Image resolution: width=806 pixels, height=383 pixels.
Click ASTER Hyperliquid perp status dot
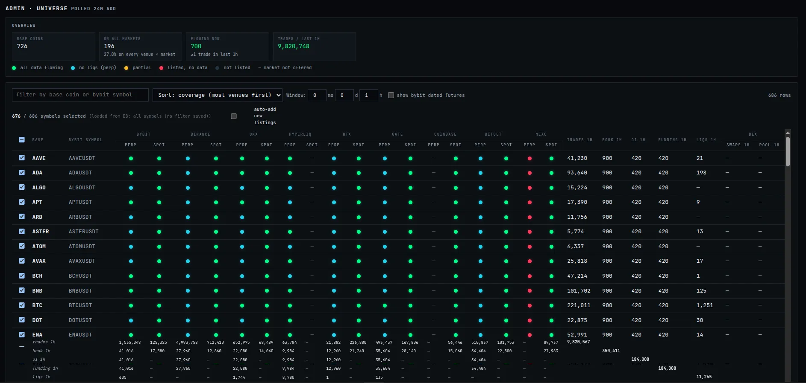pyautogui.click(x=290, y=232)
